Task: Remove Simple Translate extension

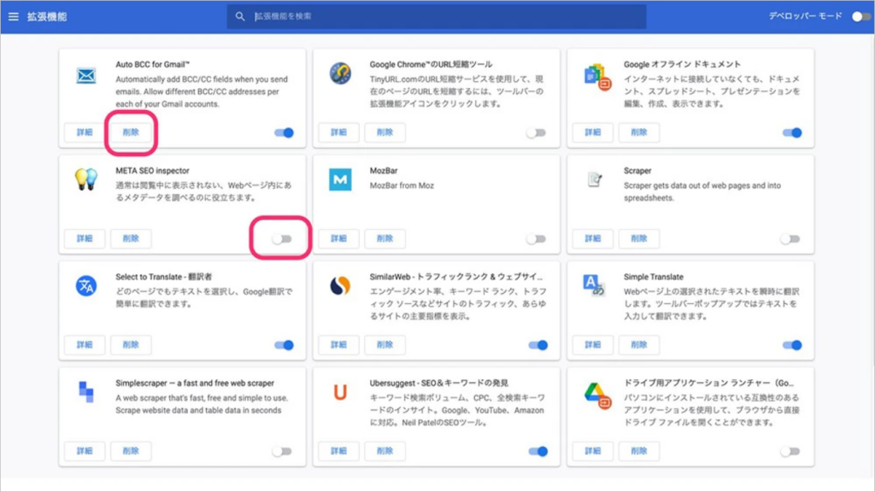Action: coord(638,345)
